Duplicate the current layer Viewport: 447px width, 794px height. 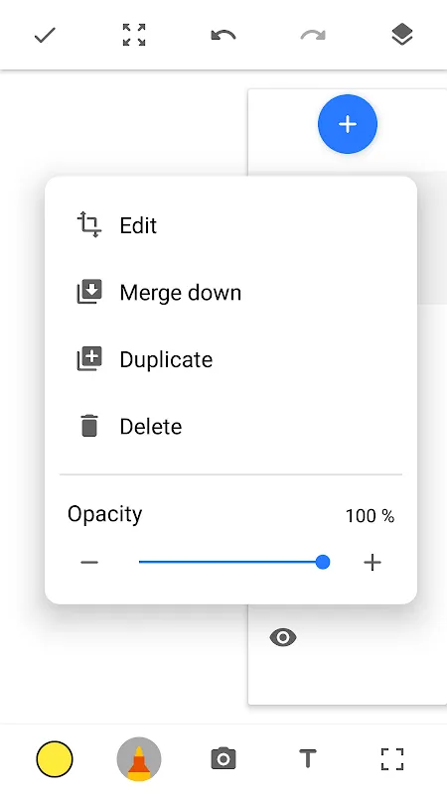coord(230,359)
